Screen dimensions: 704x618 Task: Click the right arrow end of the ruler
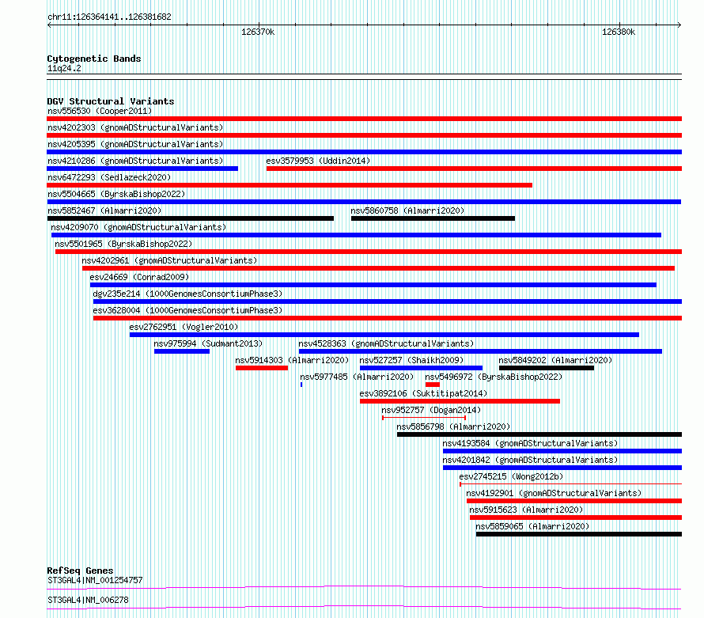(x=679, y=25)
